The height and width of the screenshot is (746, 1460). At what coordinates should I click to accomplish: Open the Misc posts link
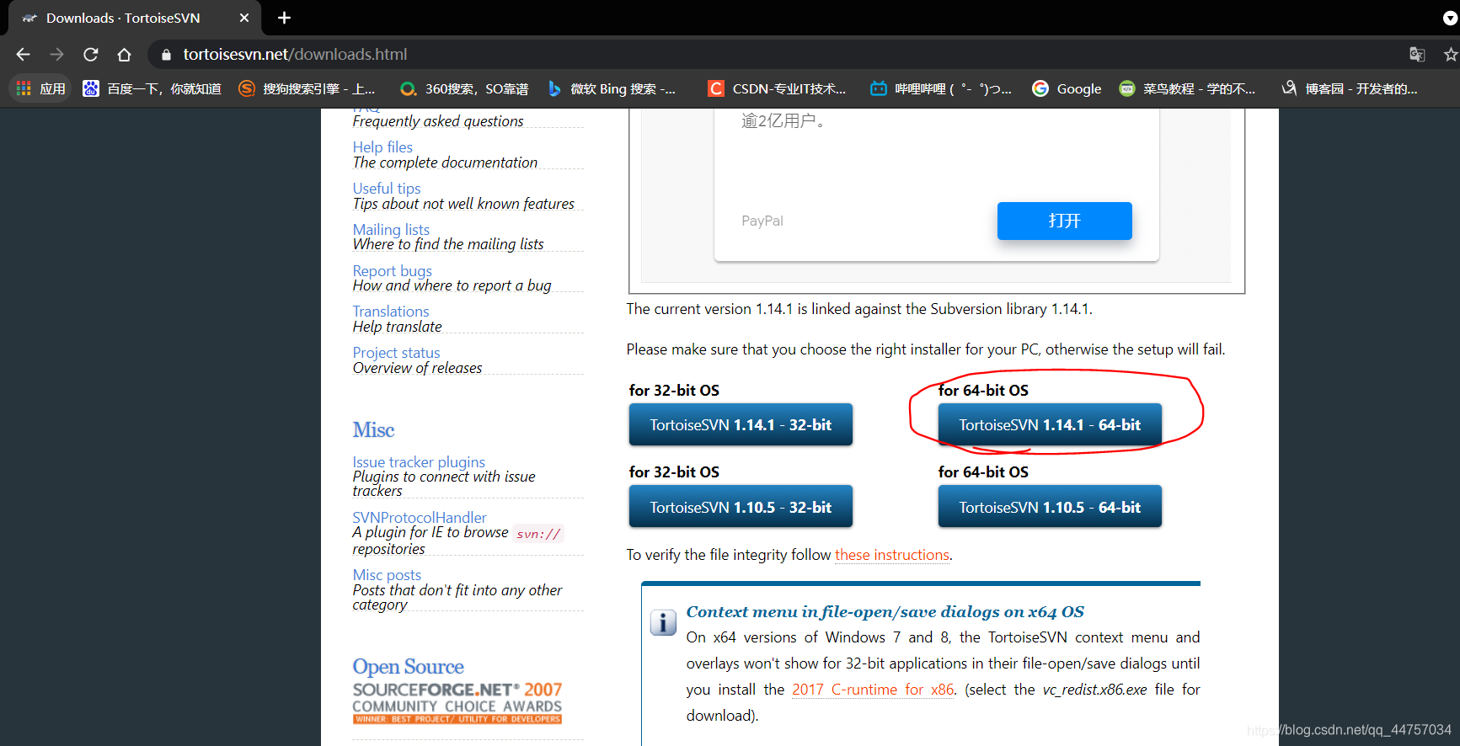(x=387, y=575)
